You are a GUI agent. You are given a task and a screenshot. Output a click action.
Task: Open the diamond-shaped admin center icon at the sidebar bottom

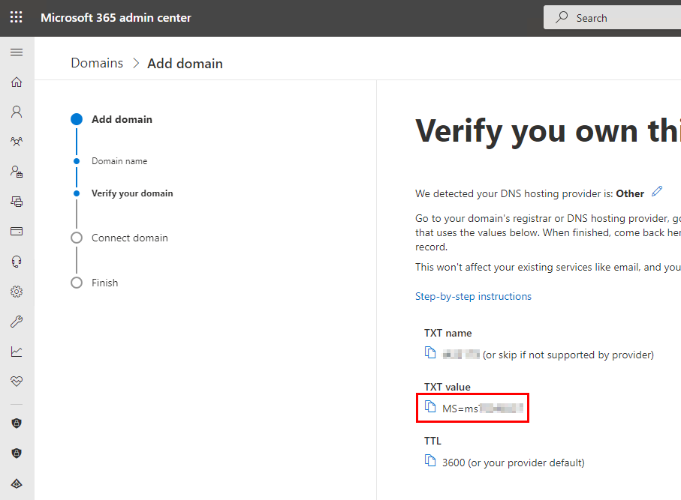tap(17, 484)
